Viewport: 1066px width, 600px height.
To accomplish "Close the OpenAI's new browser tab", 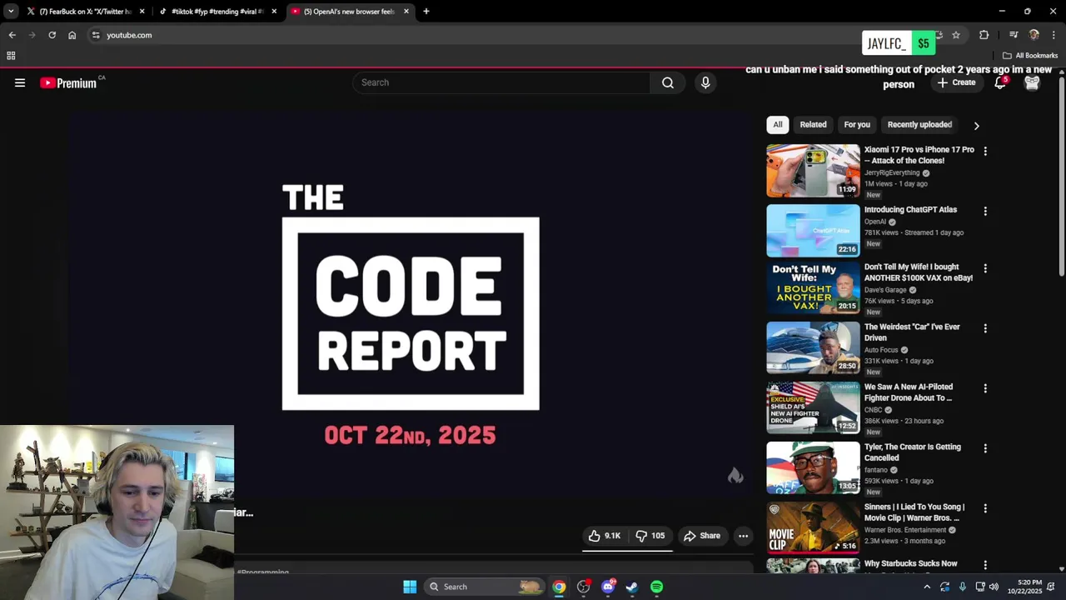I will pyautogui.click(x=406, y=12).
